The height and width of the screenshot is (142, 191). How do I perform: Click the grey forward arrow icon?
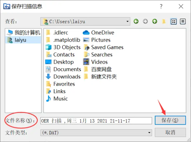145,21
